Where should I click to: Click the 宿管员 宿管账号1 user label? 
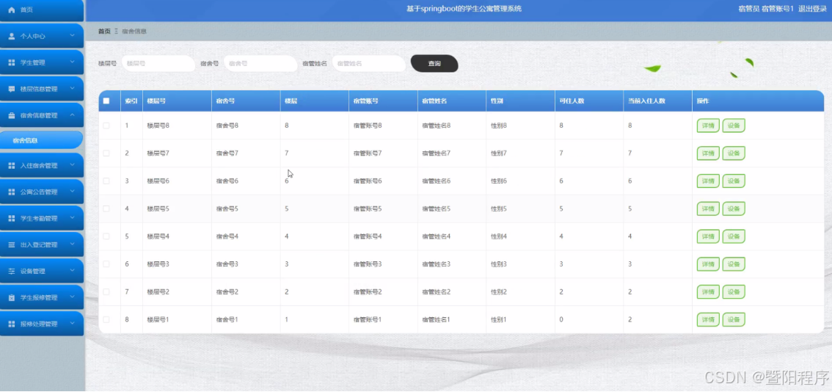(766, 9)
